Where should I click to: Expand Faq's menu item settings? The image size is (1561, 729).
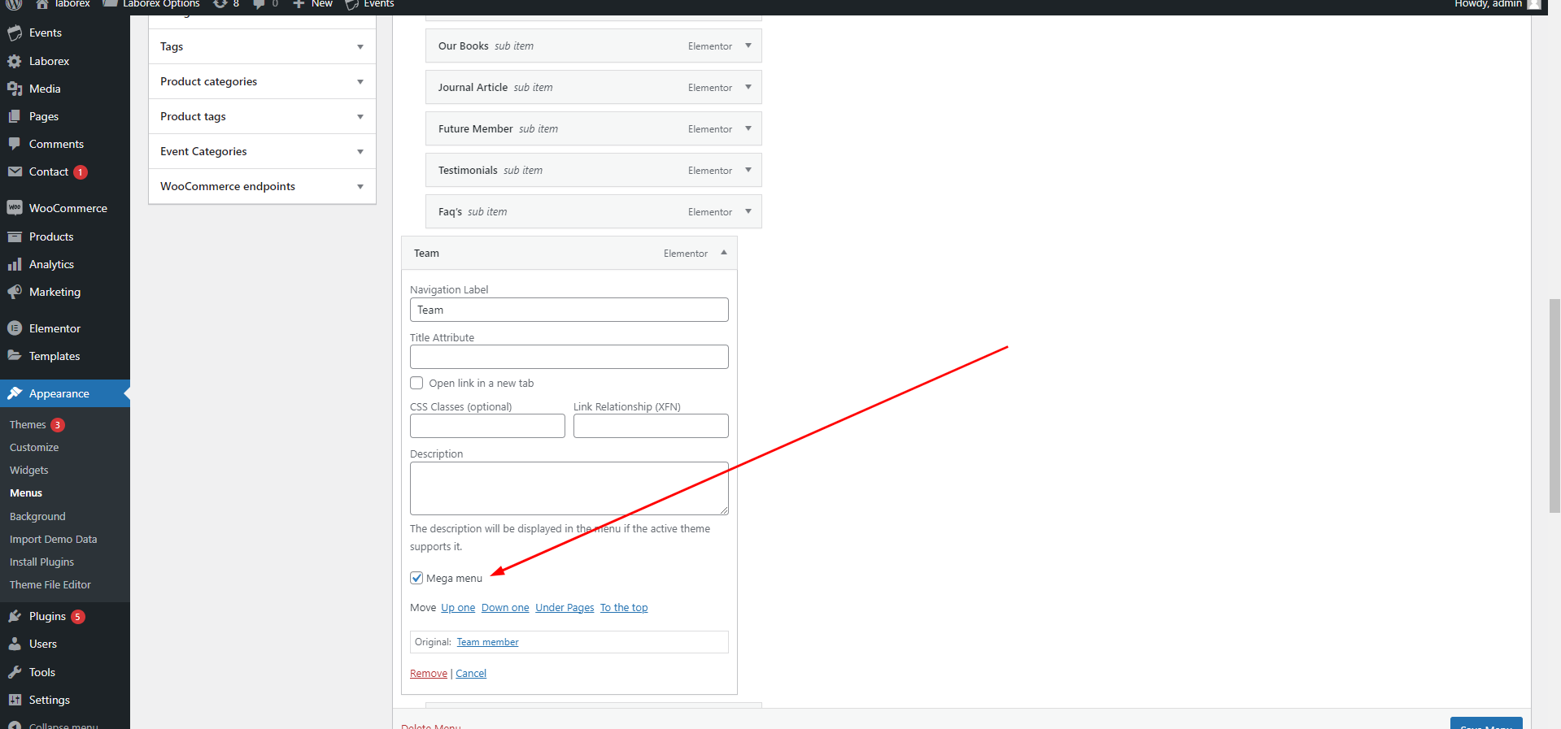click(748, 211)
